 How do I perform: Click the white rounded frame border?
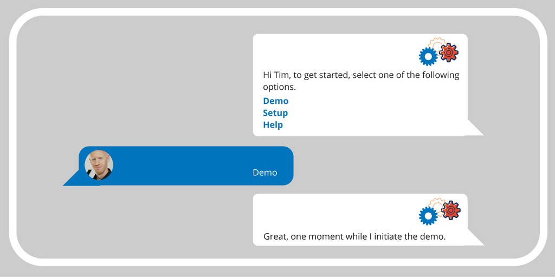(x=277, y=12)
